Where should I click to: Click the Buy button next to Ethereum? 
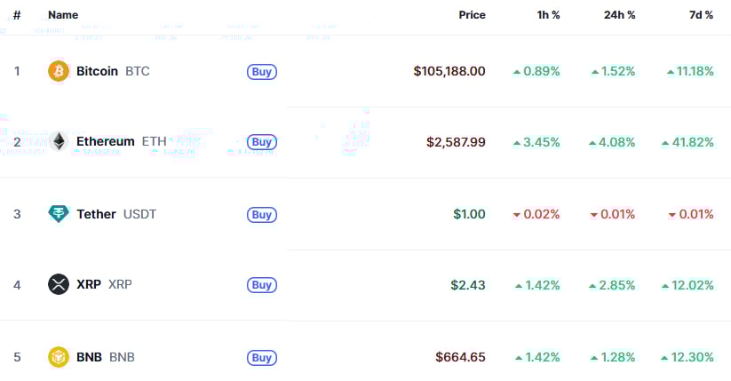point(262,142)
